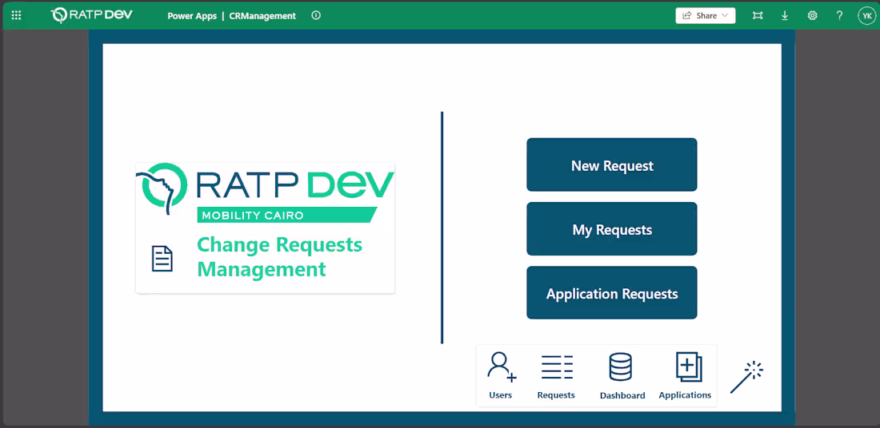Viewport: 880px width, 428px height.
Task: Open the Users add-person icon
Action: tap(501, 367)
